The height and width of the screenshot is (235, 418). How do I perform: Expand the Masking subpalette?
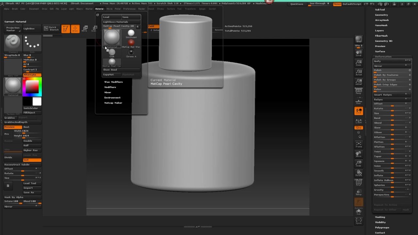(380, 217)
